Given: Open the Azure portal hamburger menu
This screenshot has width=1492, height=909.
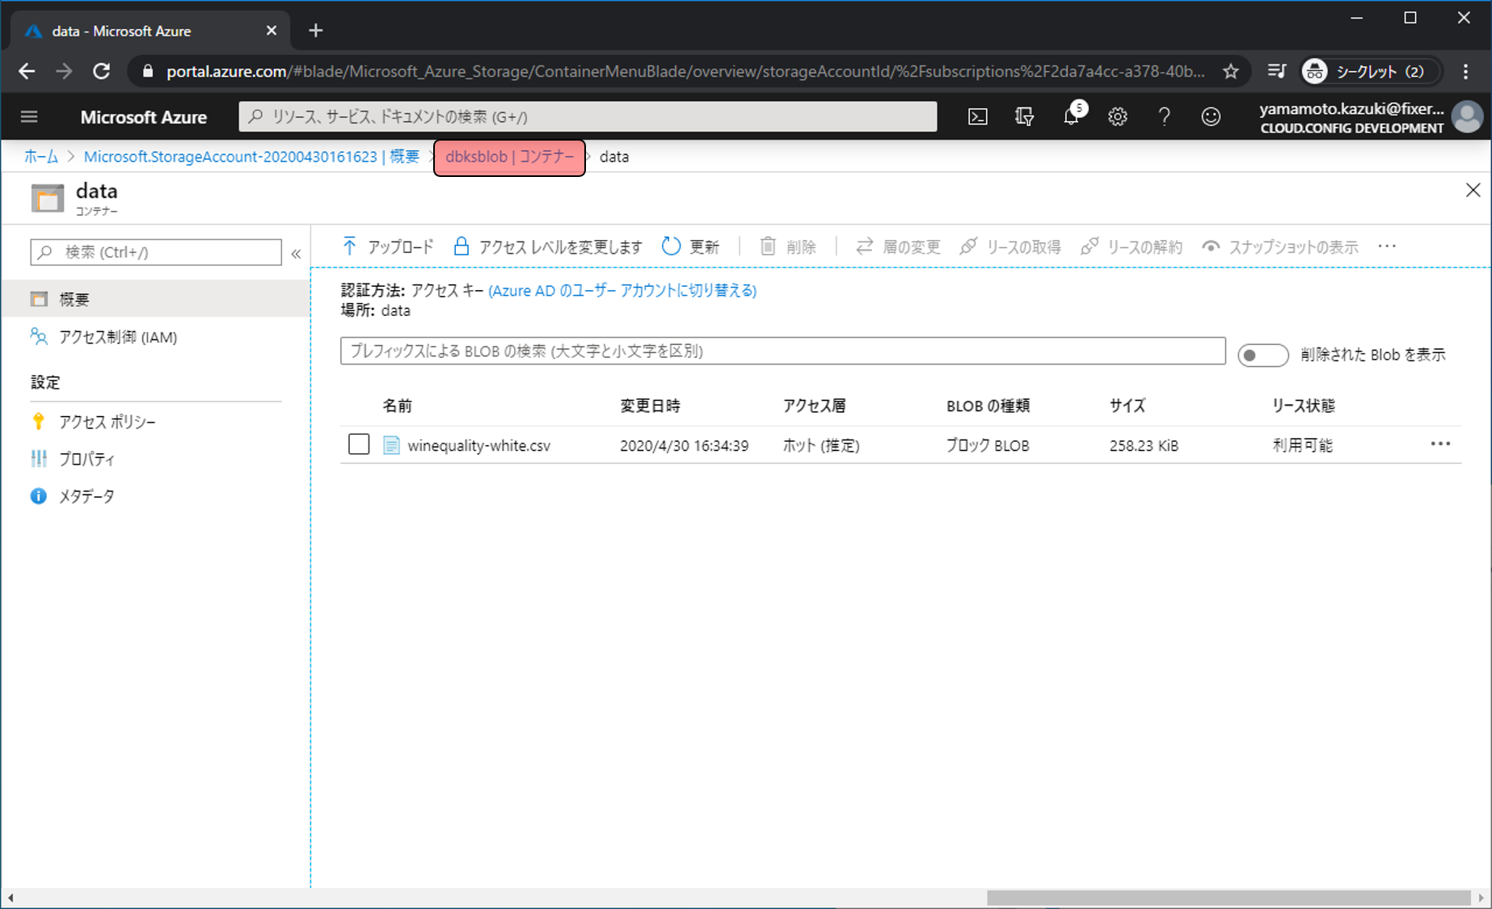Looking at the screenshot, I should pyautogui.click(x=29, y=117).
